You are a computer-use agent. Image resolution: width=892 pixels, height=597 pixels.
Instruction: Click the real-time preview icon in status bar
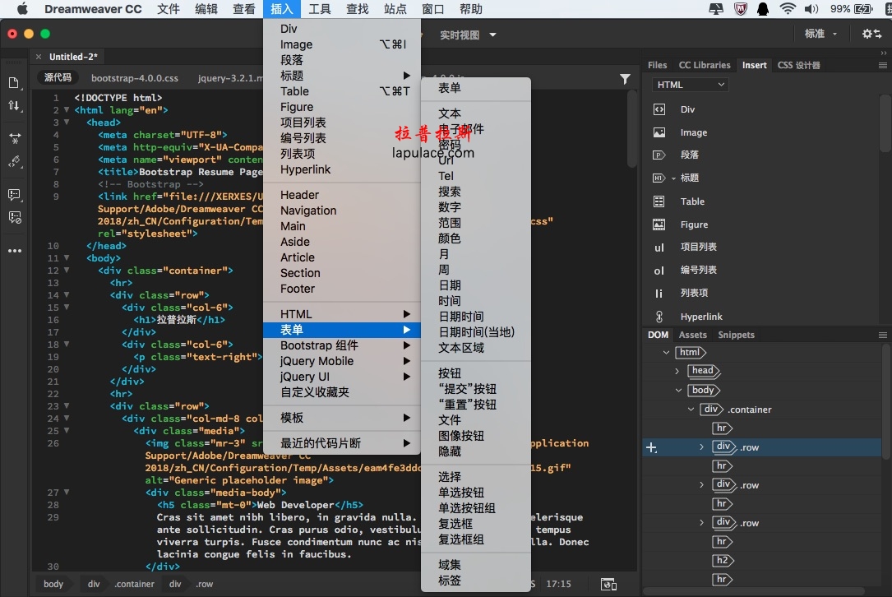608,584
